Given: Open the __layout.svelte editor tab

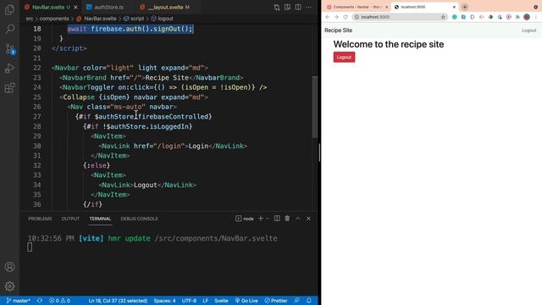Looking at the screenshot, I should (169, 7).
